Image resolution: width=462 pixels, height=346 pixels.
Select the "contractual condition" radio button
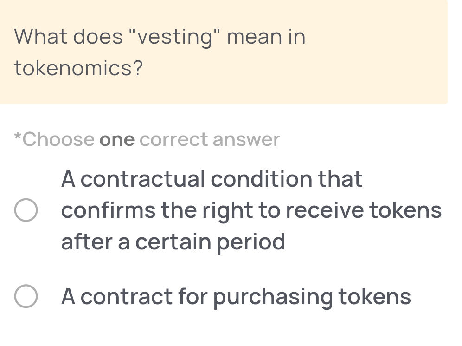(26, 210)
